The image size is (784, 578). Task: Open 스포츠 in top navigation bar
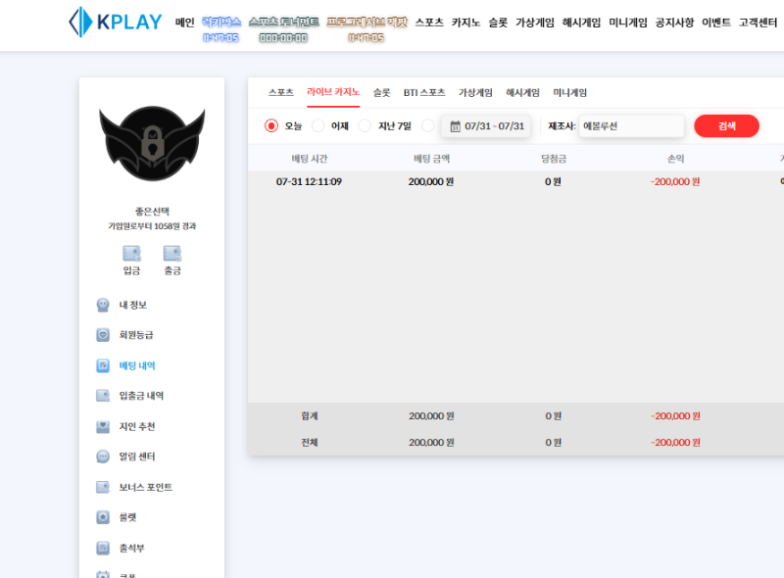429,23
